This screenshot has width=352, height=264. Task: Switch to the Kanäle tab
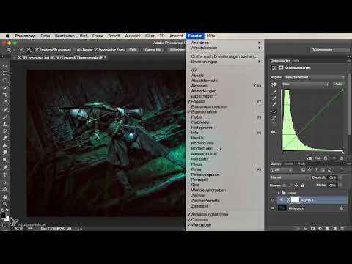(x=288, y=164)
